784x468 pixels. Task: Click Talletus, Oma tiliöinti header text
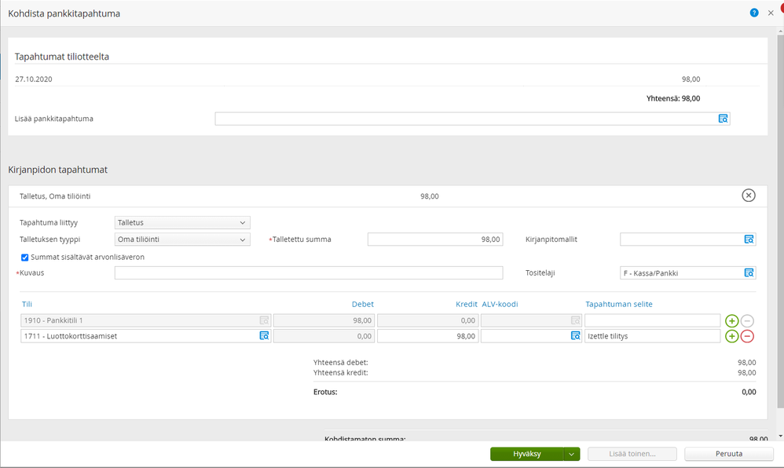tap(55, 196)
